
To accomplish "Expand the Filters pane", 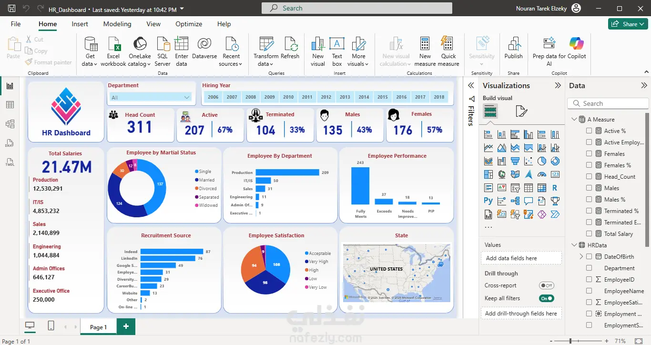I will coord(471,86).
